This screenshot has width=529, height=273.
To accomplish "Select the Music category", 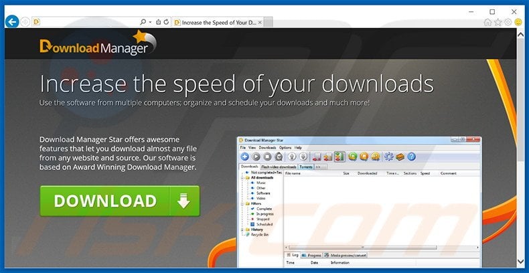I will tap(261, 183).
